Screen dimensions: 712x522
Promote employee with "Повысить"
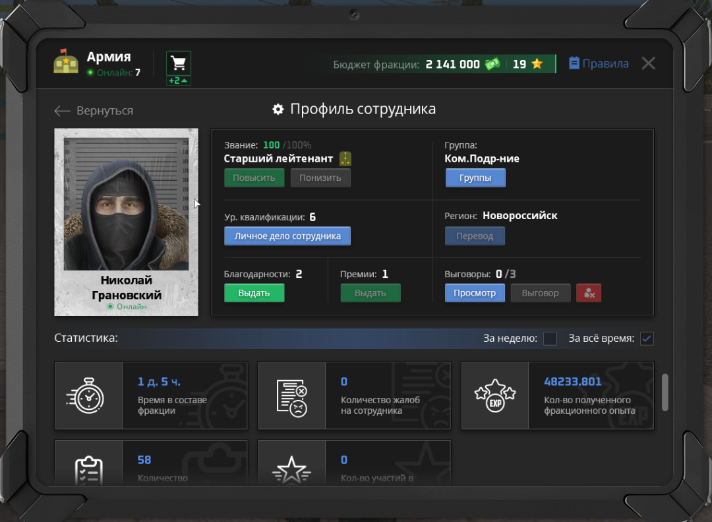pos(254,178)
